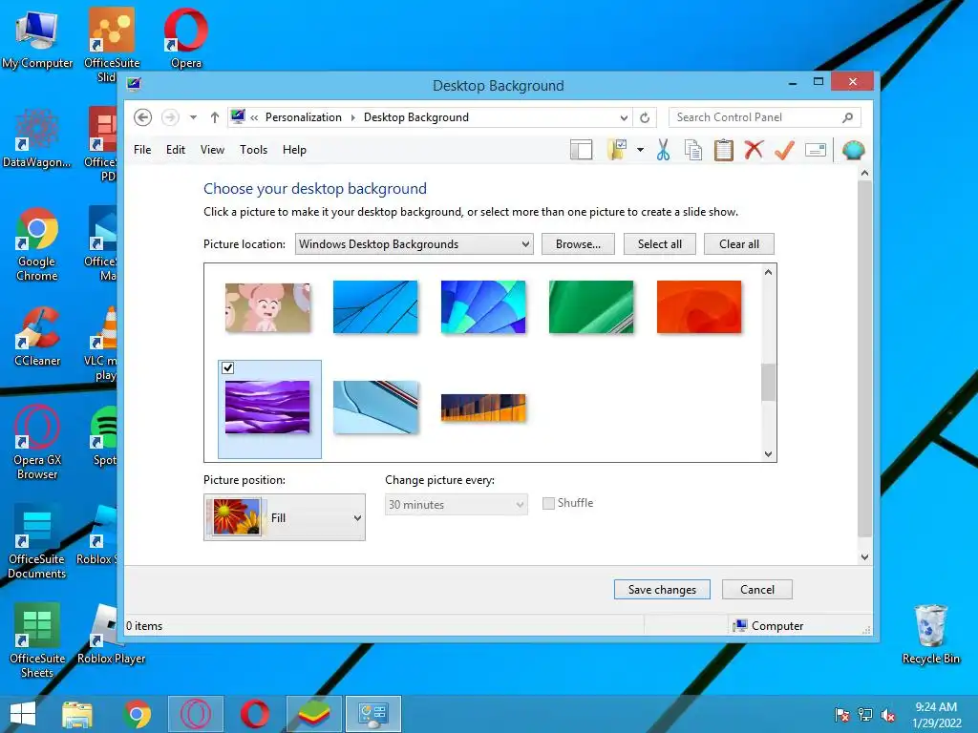Click the window scrollbar up arrow
The width and height of the screenshot is (978, 733).
pos(864,174)
